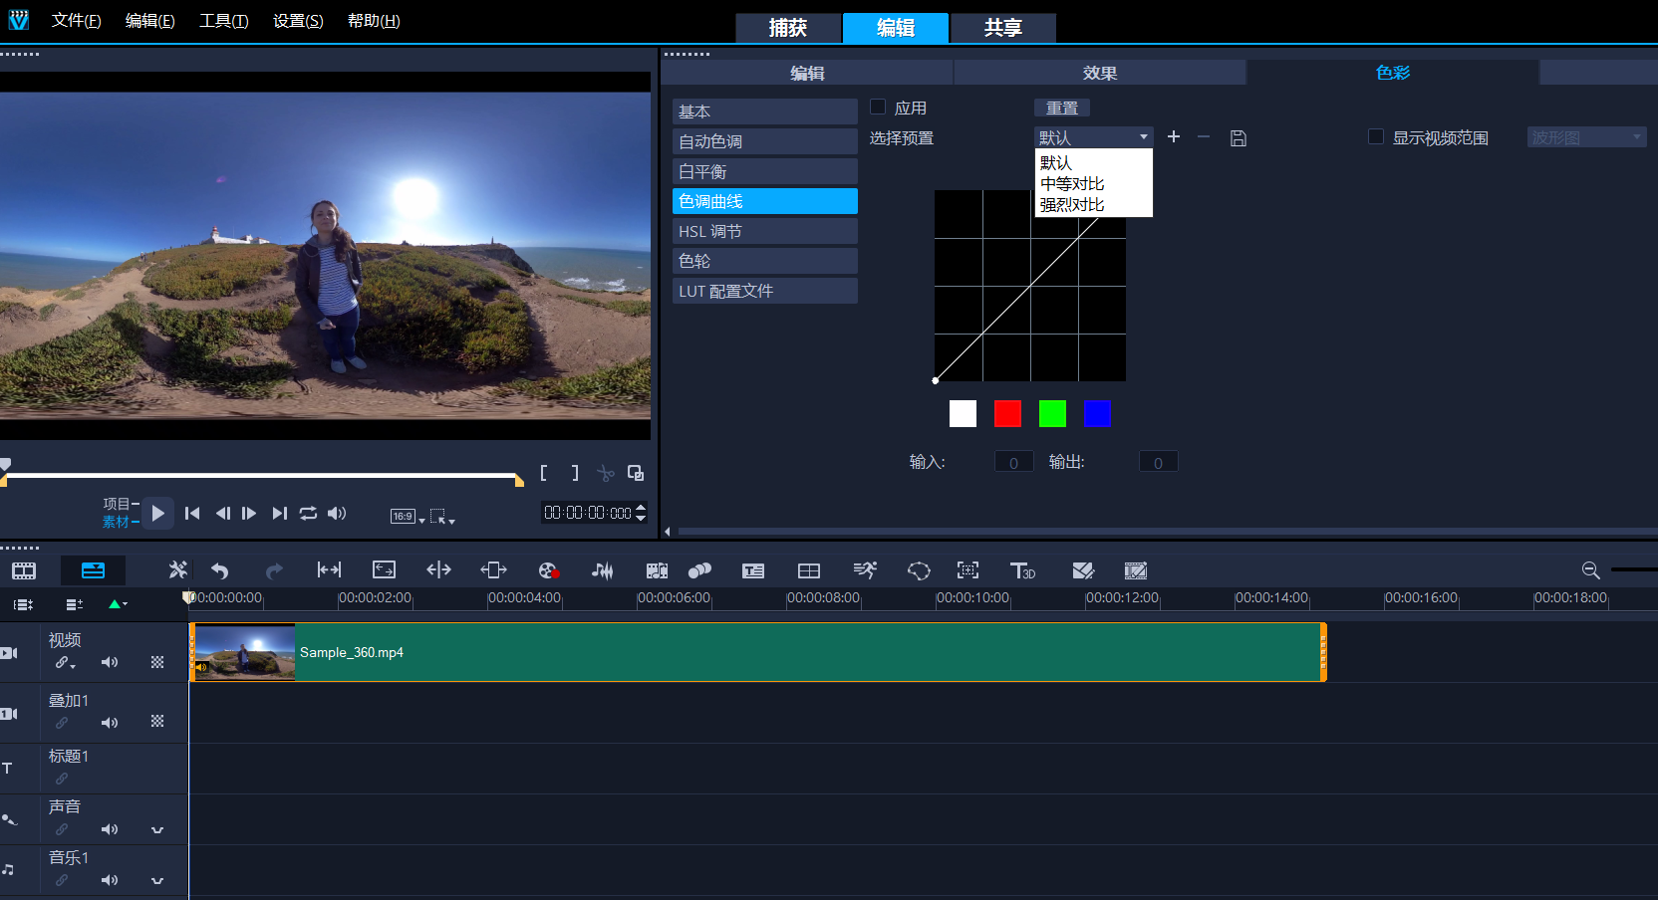Add a new preset with plus icon
The image size is (1658, 900).
click(x=1174, y=137)
